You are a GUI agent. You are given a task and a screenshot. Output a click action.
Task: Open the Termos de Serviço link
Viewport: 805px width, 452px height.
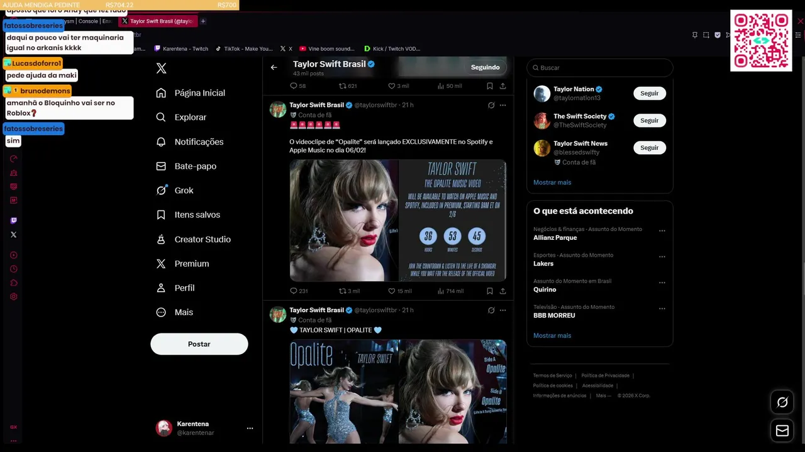coord(552,375)
